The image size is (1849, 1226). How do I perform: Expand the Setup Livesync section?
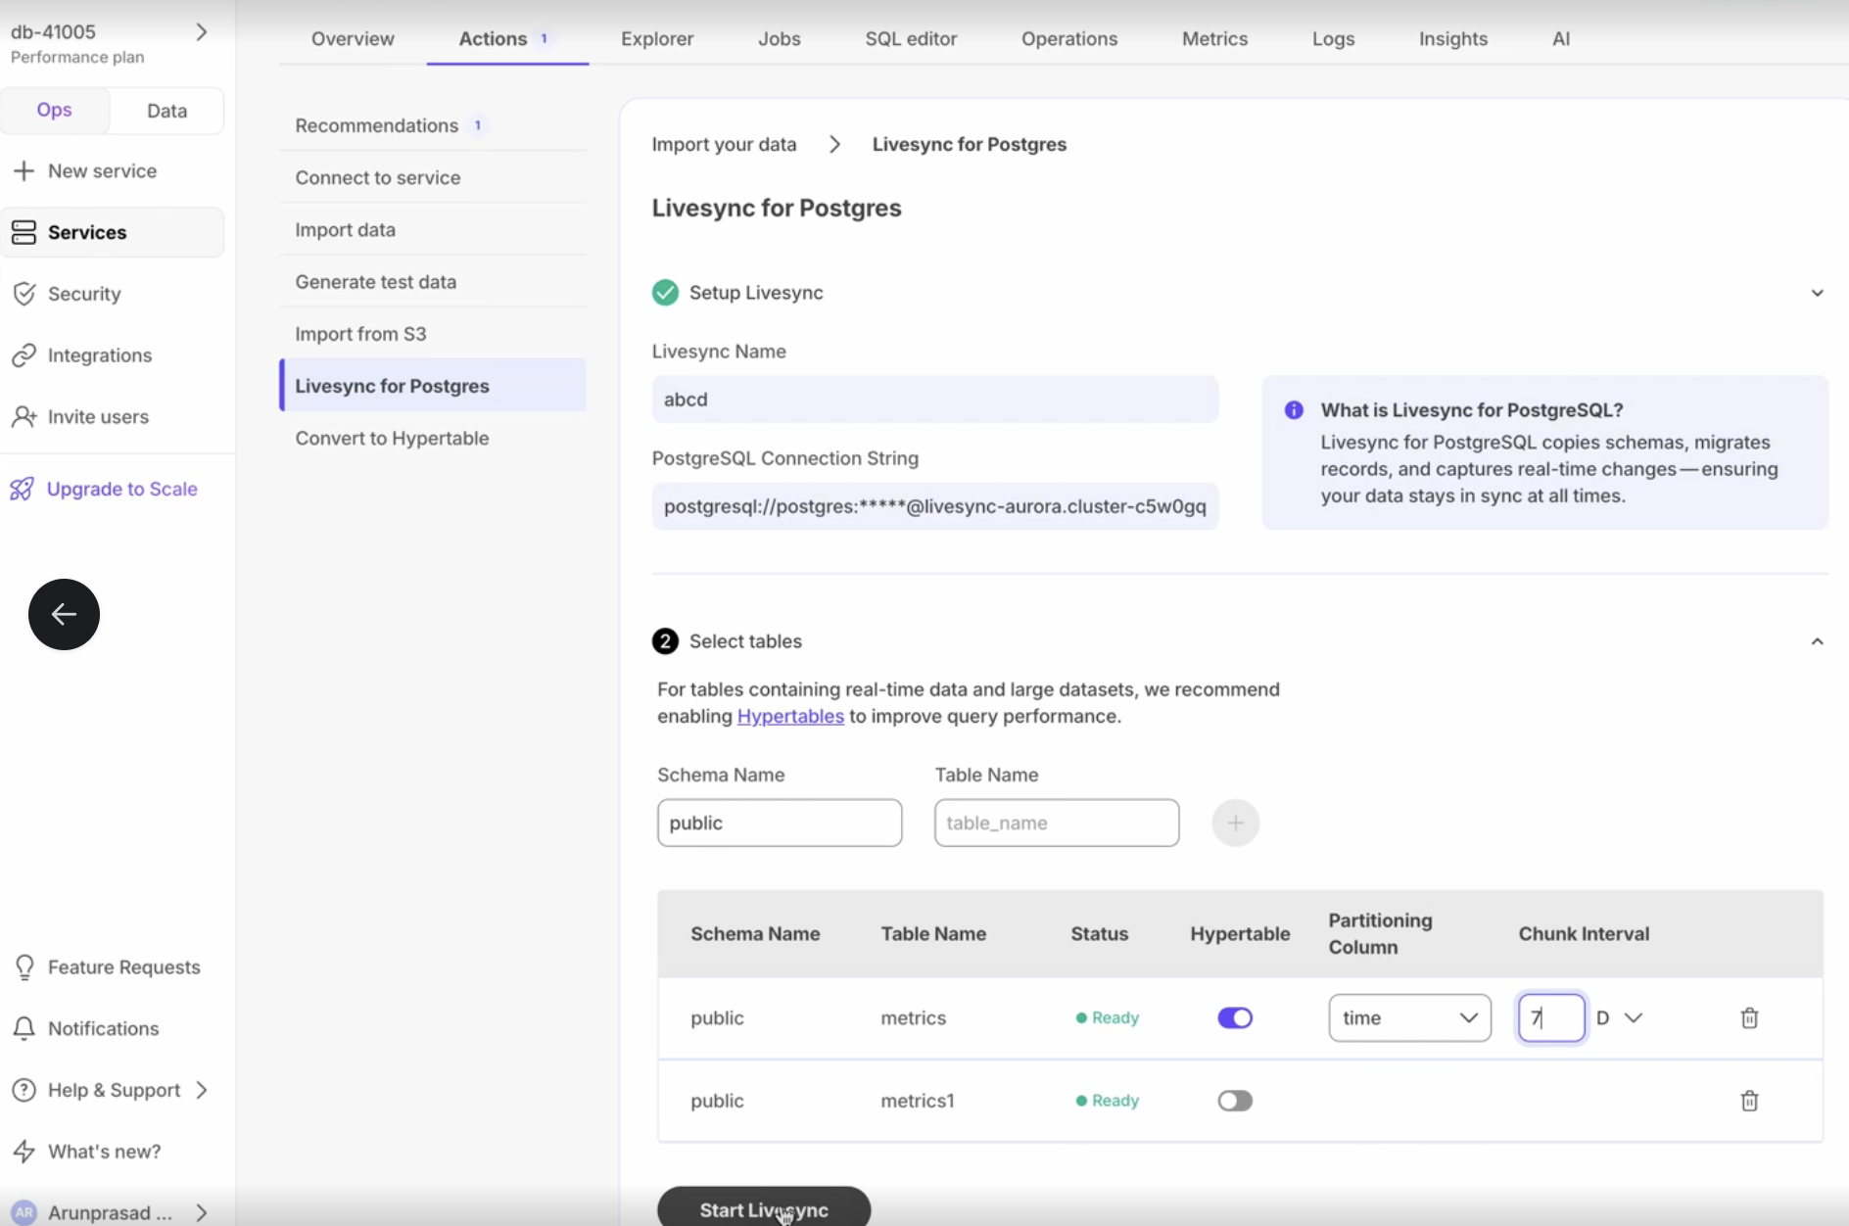coord(1817,293)
